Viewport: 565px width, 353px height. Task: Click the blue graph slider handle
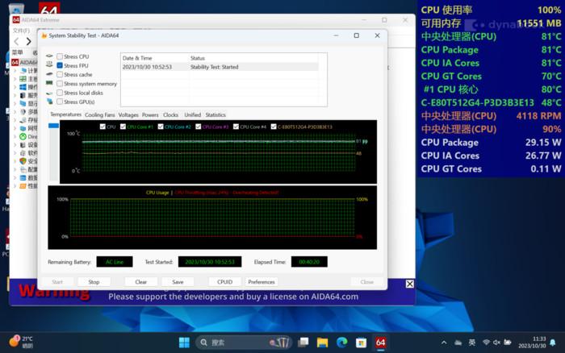(x=54, y=126)
